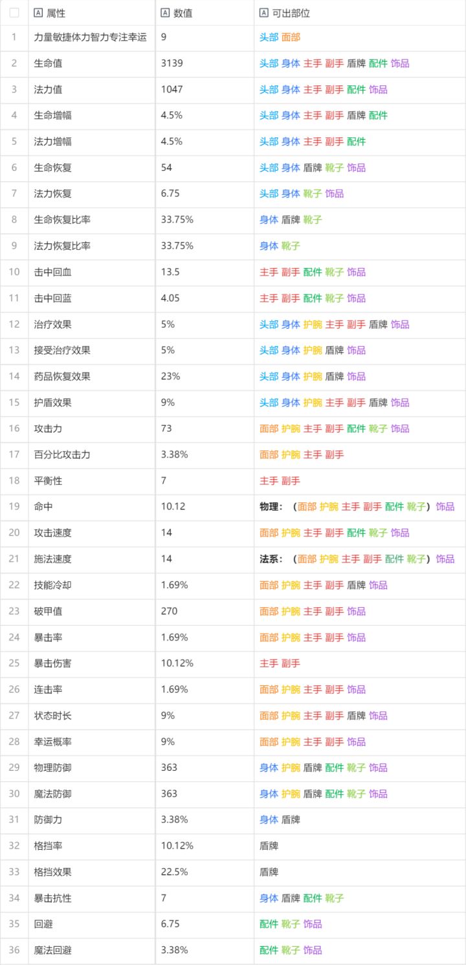Click the green 配件 tag in 回避 row
The height and width of the screenshot is (965, 466).
[x=269, y=924]
